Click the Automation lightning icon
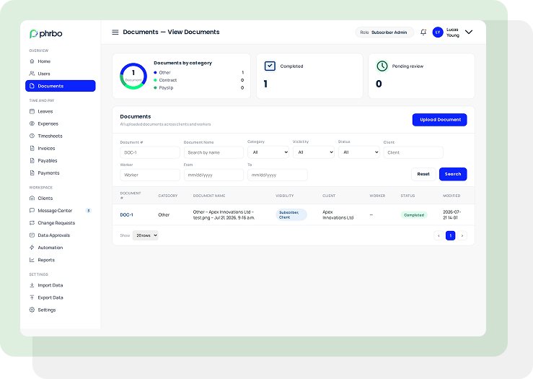The width and height of the screenshot is (533, 379). click(32, 248)
